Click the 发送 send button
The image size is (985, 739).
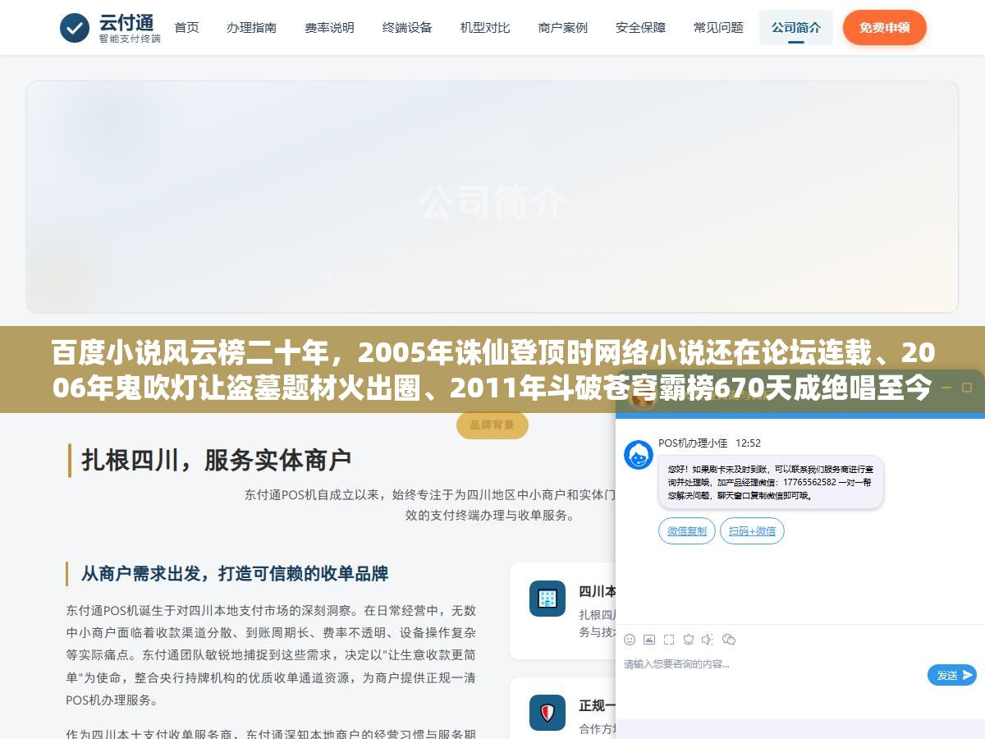952,675
